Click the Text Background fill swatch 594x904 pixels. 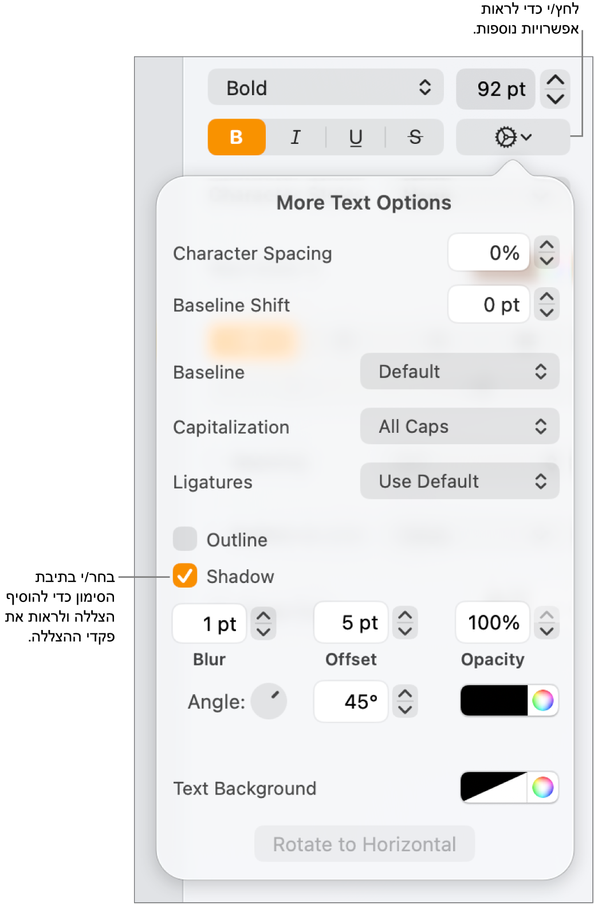coord(494,787)
